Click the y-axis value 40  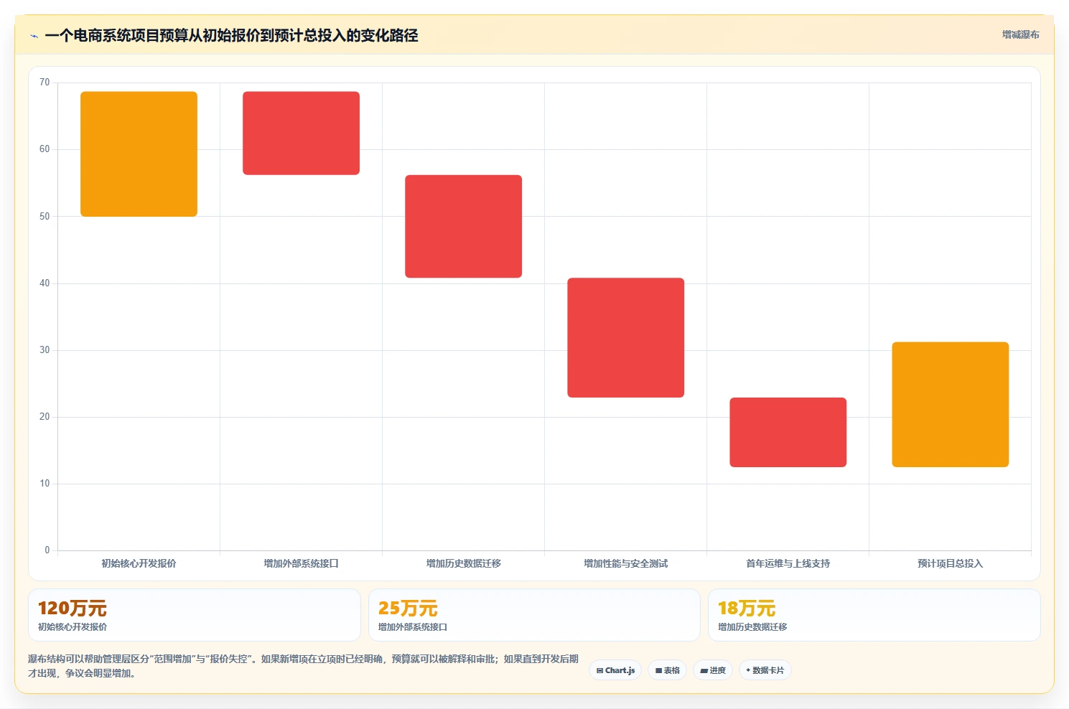[45, 283]
